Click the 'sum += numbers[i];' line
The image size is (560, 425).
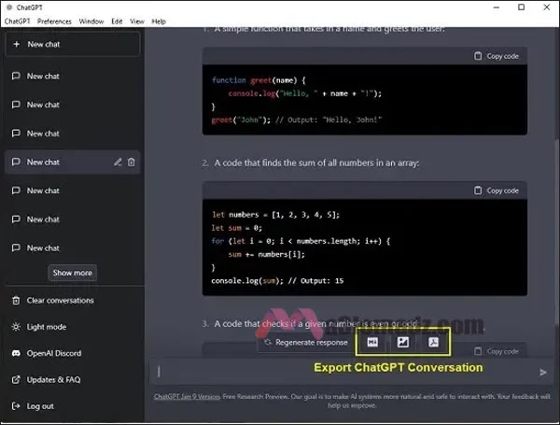click(267, 254)
